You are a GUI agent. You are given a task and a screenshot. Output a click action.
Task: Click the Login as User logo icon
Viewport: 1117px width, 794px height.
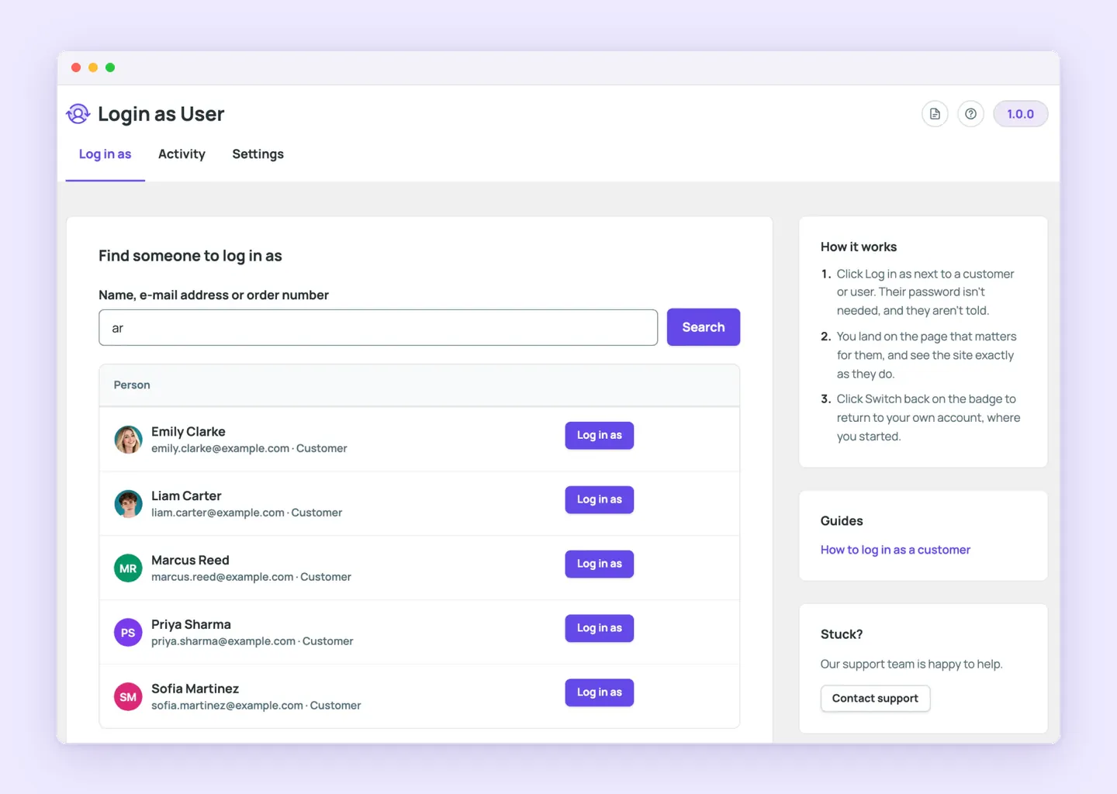click(x=78, y=114)
